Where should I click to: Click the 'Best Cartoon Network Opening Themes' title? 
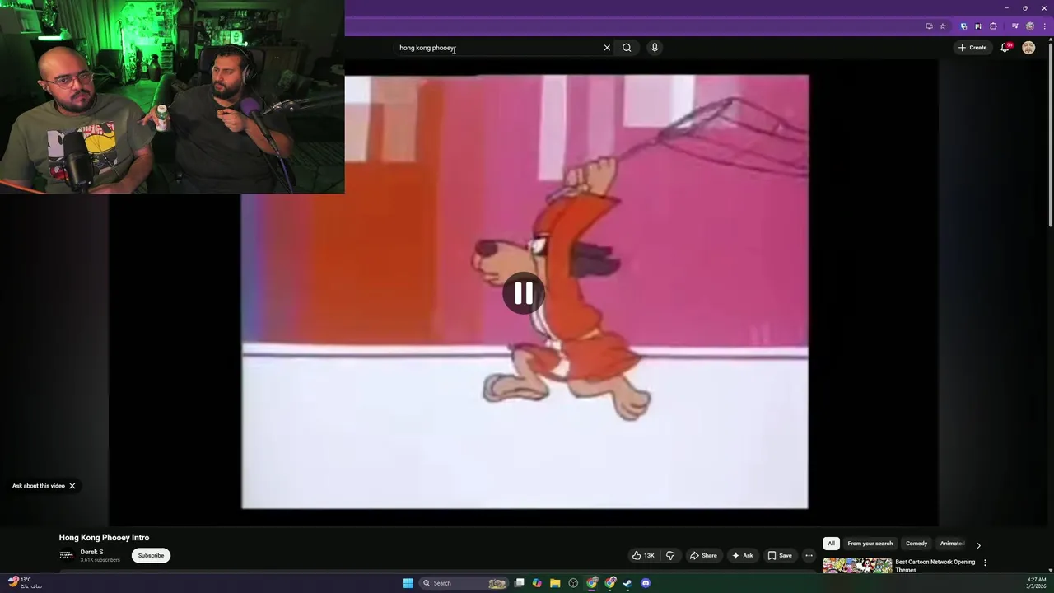tap(935, 566)
